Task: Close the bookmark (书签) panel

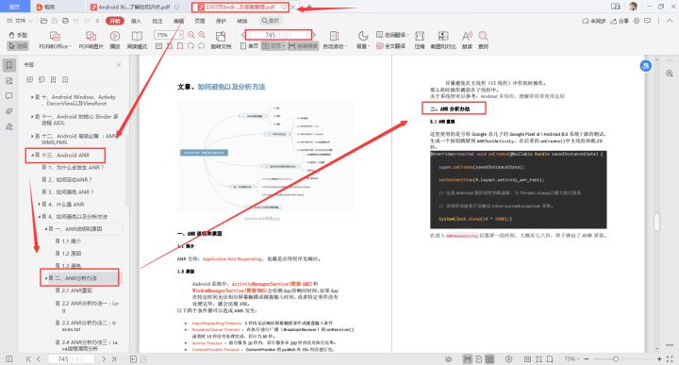Action: click(119, 65)
